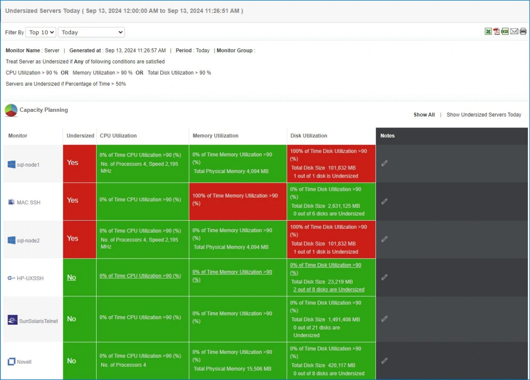Open the Today period dropdown

(91, 32)
